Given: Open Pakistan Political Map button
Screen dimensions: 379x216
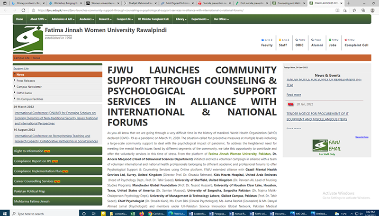Looking at the screenshot, I should click(57, 191).
